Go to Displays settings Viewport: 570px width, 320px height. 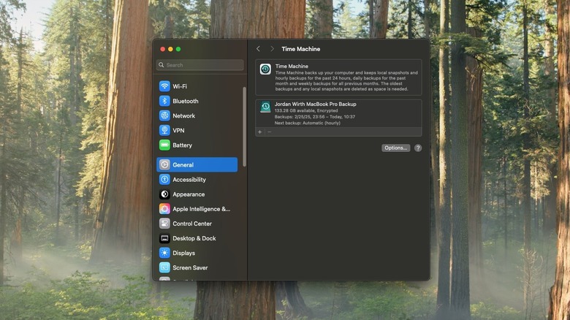(x=183, y=253)
